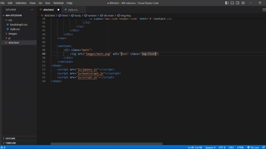Image resolution: width=266 pixels, height=149 pixels.
Task: Toggle bottom panel layout icon
Action: [x=232, y=3]
